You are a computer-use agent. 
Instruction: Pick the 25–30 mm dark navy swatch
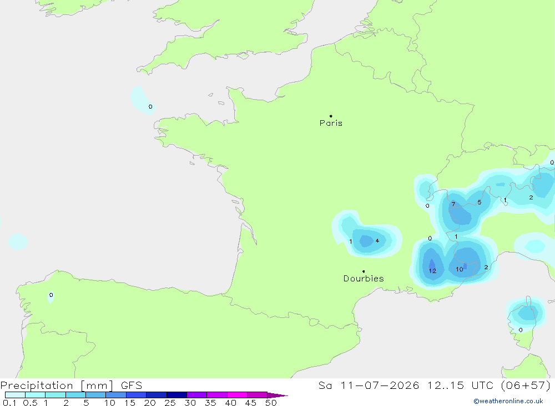pos(176,395)
